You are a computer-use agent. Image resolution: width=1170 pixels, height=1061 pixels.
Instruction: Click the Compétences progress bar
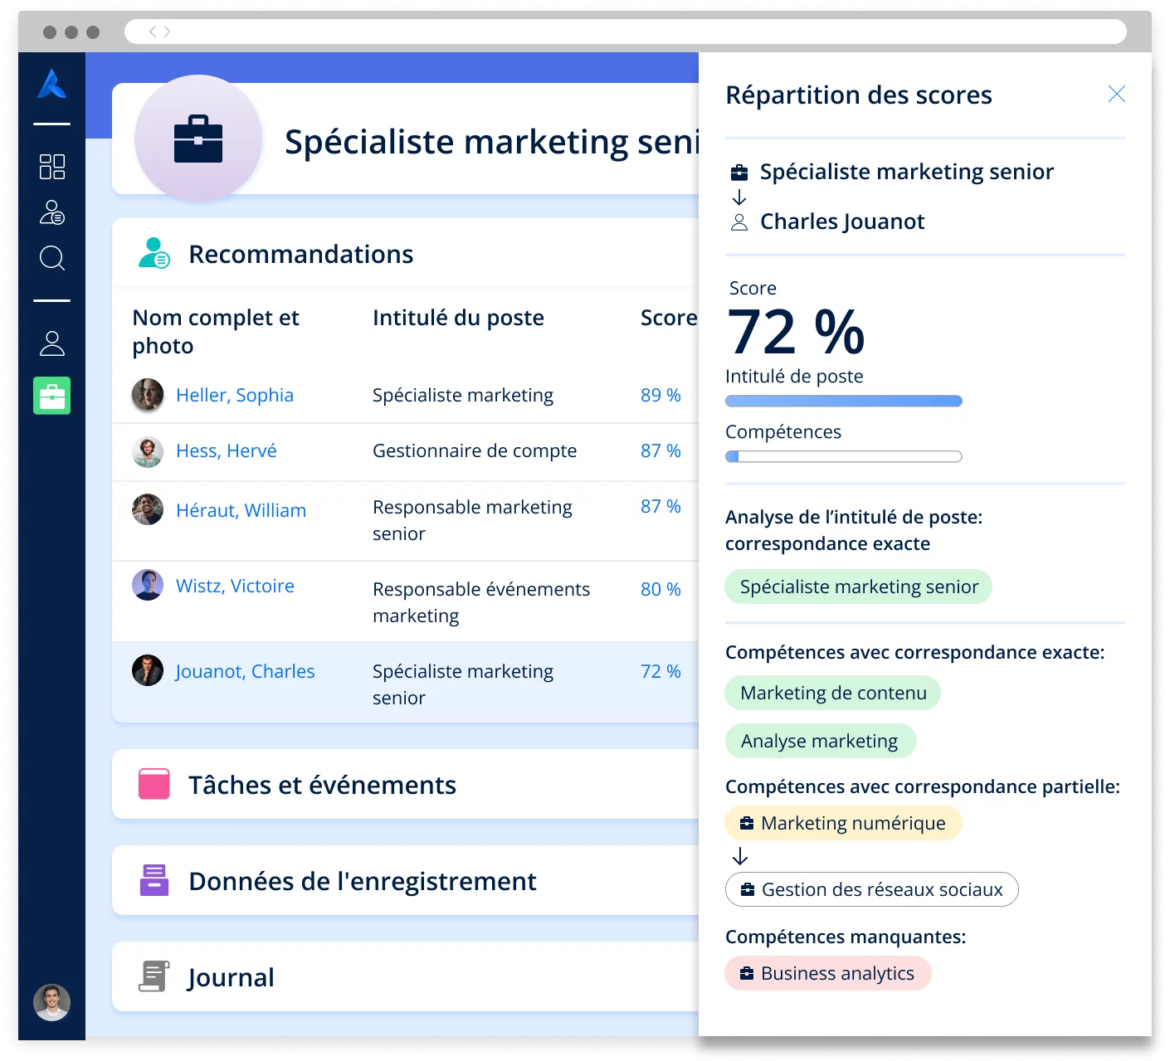pyautogui.click(x=843, y=455)
